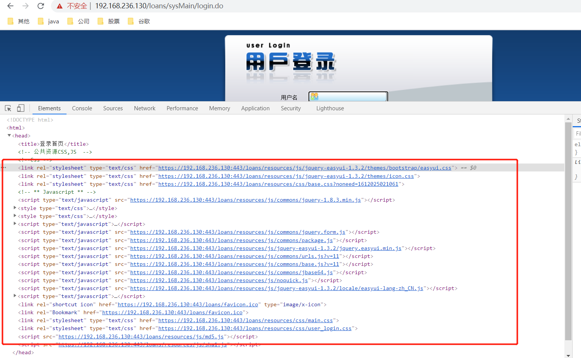Toggle the device toolbar
Image resolution: width=581 pixels, height=358 pixels.
click(20, 108)
